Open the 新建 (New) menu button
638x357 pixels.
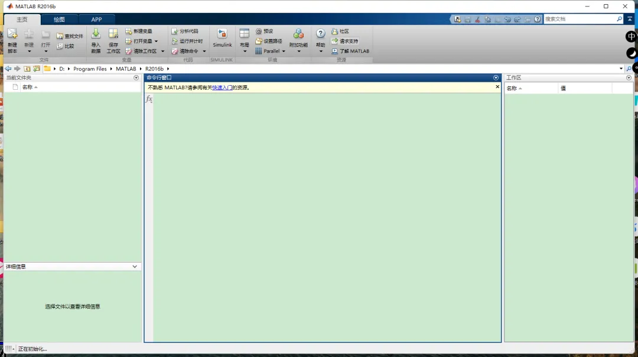(x=29, y=41)
